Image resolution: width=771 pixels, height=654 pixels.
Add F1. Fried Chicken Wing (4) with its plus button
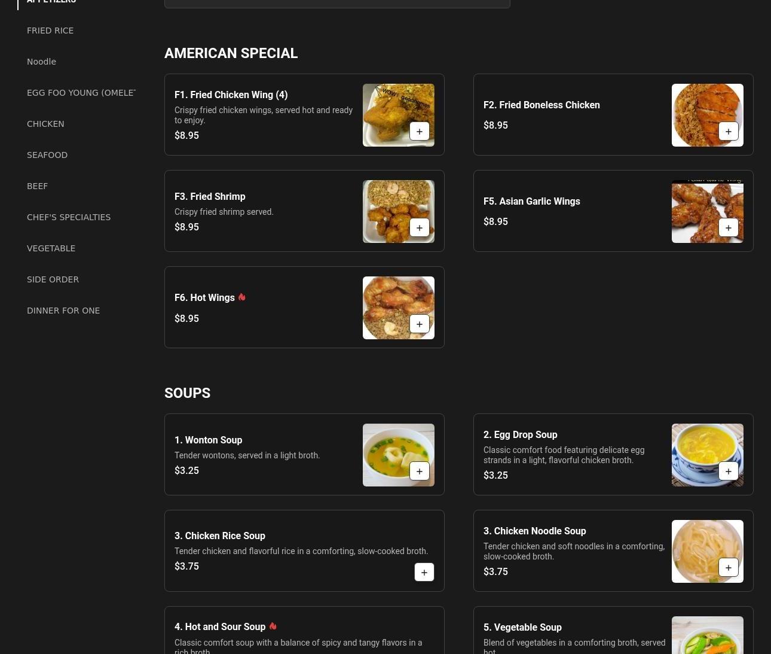[x=420, y=132]
